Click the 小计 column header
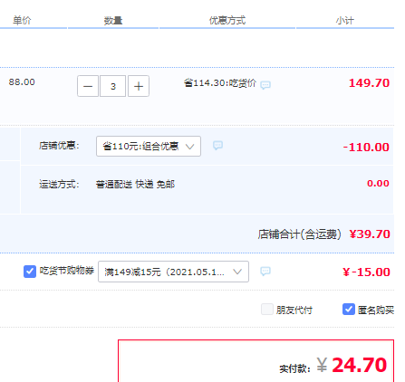 [x=345, y=21]
